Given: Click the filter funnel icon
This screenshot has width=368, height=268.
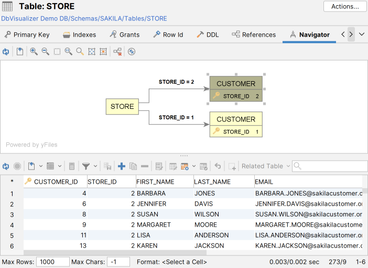Looking at the screenshot, I should point(86,166).
